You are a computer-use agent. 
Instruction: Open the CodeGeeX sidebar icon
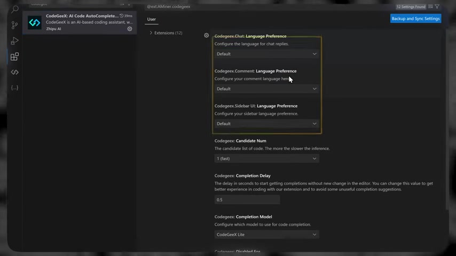pyautogui.click(x=14, y=72)
